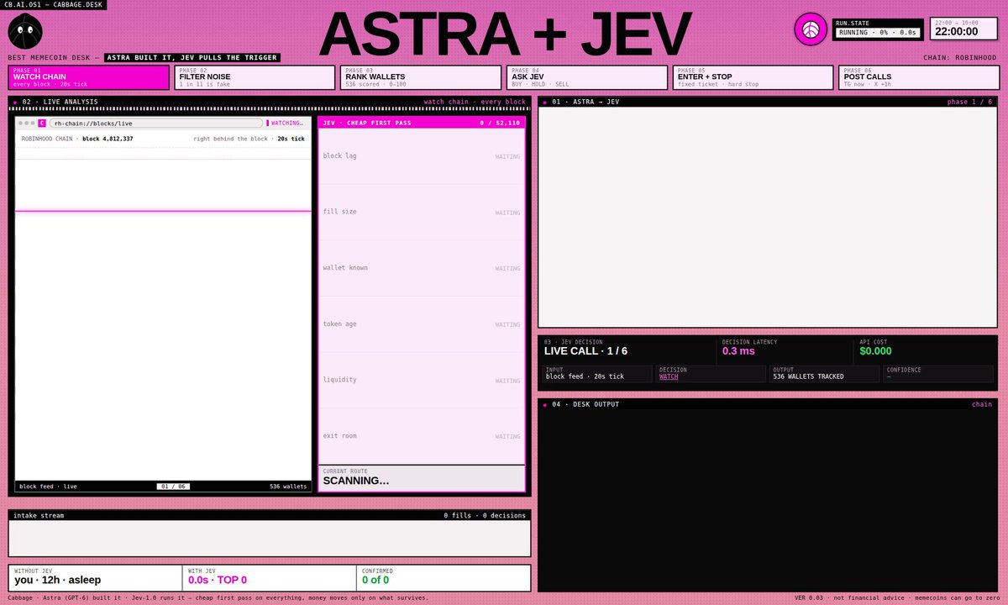Click the pink dot beside 01 · ASTRA → JEV
Screen dimensions: 1008x605
pyautogui.click(x=544, y=102)
